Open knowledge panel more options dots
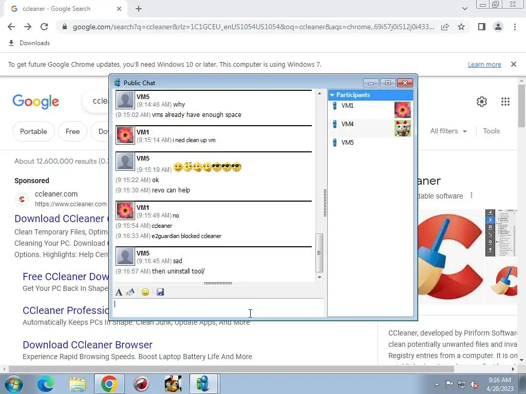 pos(472,195)
